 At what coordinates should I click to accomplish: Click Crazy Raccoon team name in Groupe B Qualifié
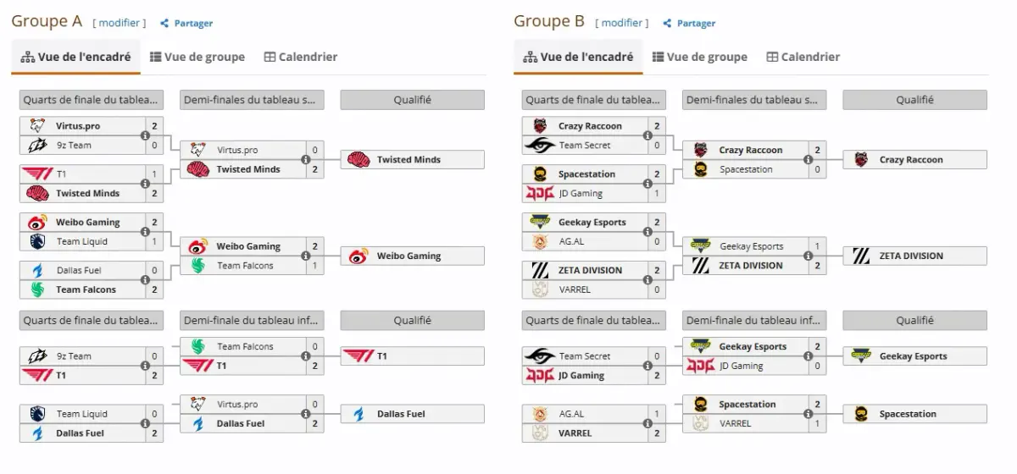tap(911, 159)
